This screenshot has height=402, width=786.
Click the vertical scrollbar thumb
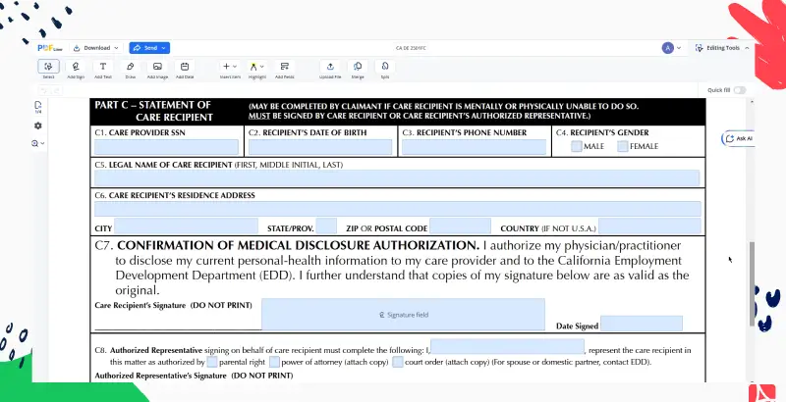(x=752, y=283)
